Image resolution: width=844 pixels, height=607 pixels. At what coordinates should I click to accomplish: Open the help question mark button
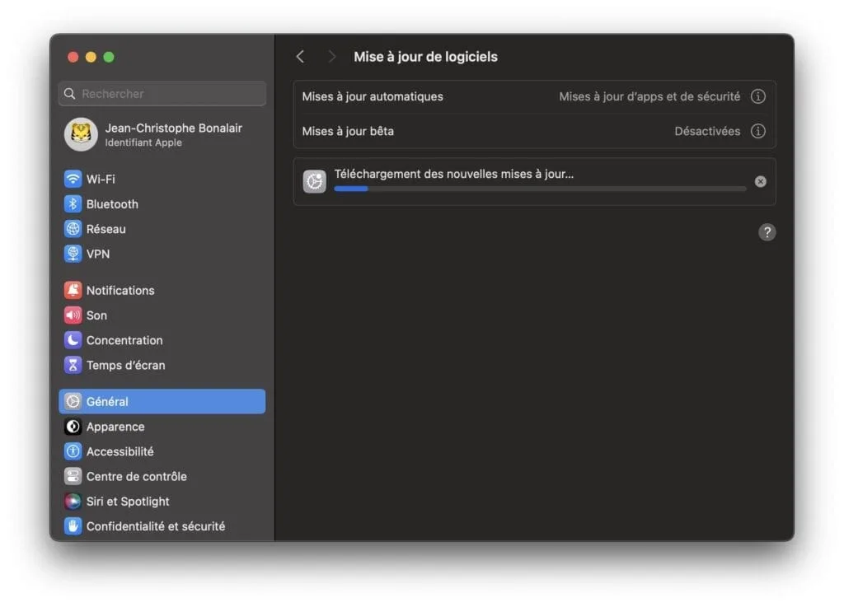[767, 232]
